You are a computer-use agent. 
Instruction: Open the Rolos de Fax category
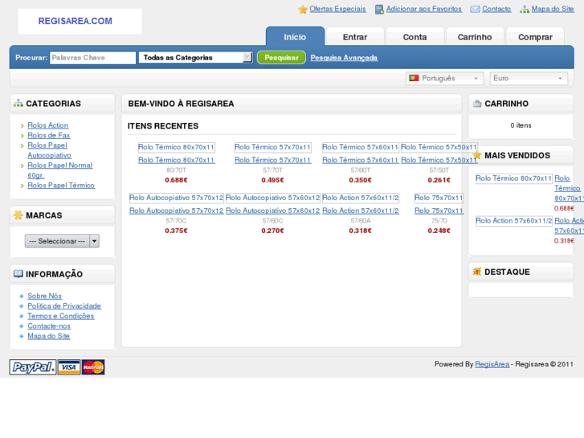coord(49,135)
